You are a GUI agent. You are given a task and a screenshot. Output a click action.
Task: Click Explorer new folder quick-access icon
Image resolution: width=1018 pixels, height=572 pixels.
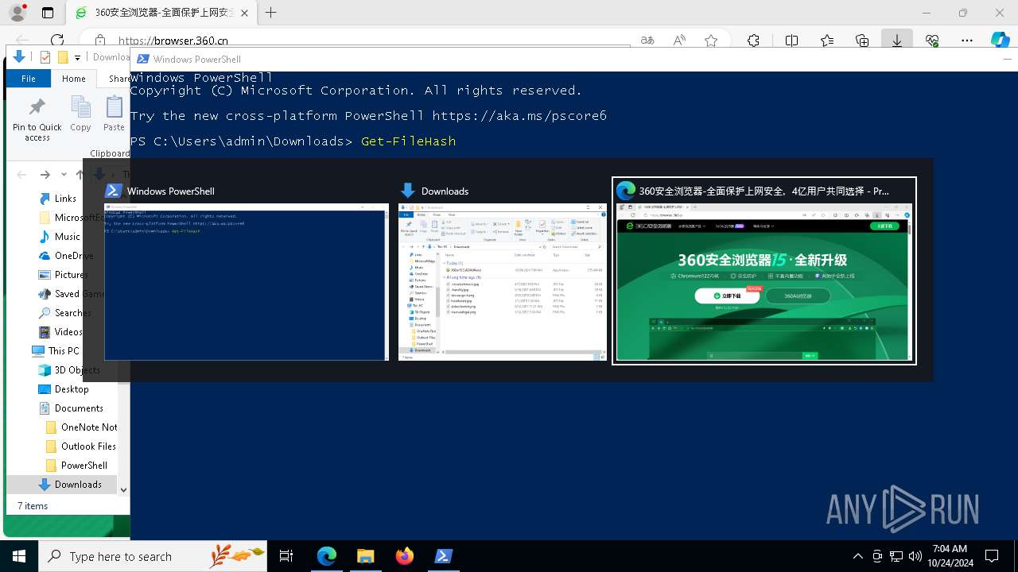[x=63, y=57]
